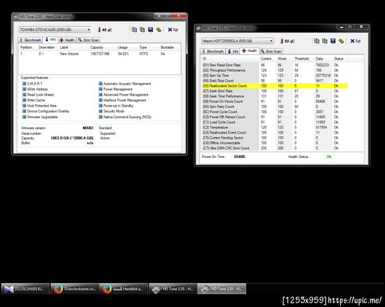Click the Threshold column header
The image size is (385, 307).
(x=302, y=58)
